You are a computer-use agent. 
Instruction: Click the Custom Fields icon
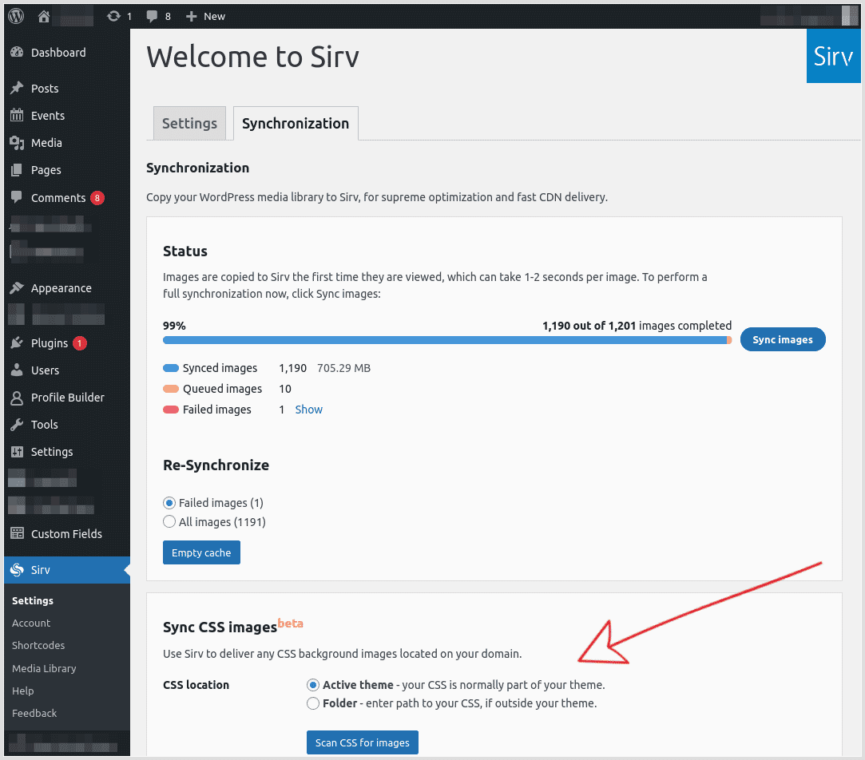pyautogui.click(x=17, y=533)
